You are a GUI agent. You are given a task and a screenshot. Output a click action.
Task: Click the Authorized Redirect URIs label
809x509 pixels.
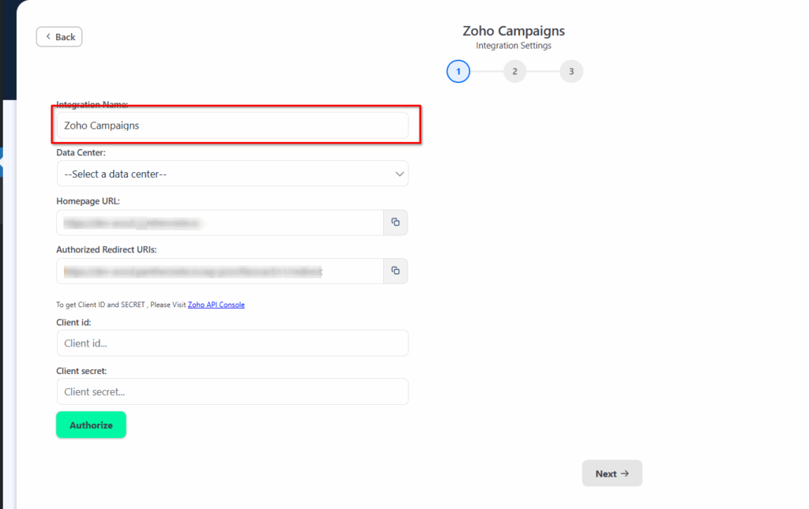[x=107, y=250]
